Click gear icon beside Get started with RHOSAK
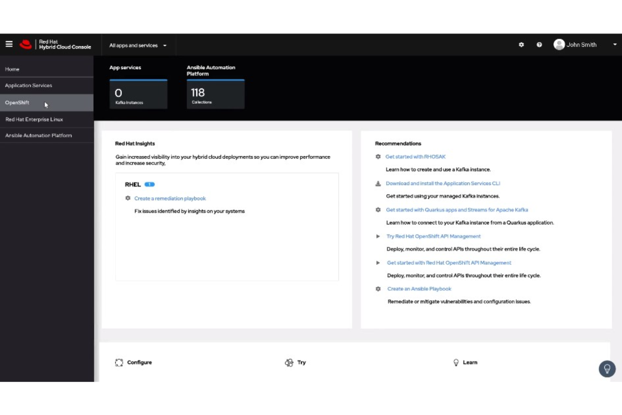 click(377, 156)
